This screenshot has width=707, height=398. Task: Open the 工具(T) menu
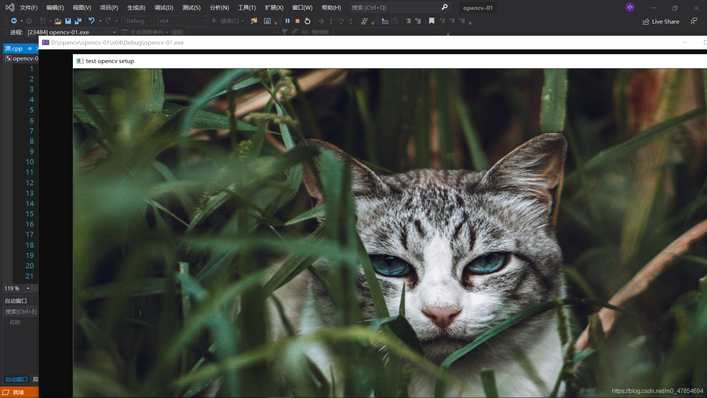pos(246,7)
